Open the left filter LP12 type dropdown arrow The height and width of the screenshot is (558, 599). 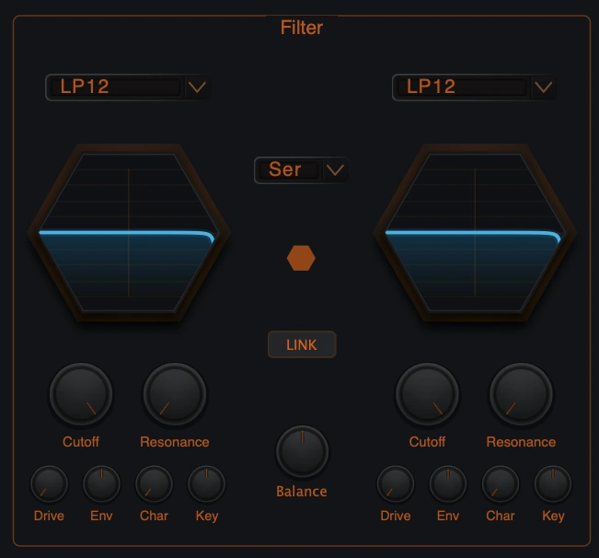(197, 87)
